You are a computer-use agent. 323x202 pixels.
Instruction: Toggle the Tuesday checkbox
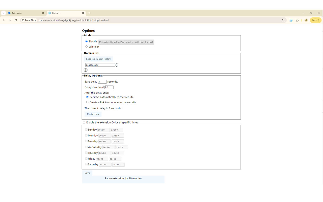[86, 141]
